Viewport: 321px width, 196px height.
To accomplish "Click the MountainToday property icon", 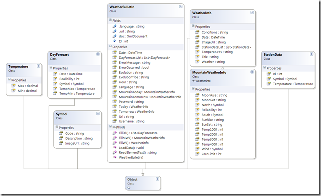I will click(x=115, y=92).
